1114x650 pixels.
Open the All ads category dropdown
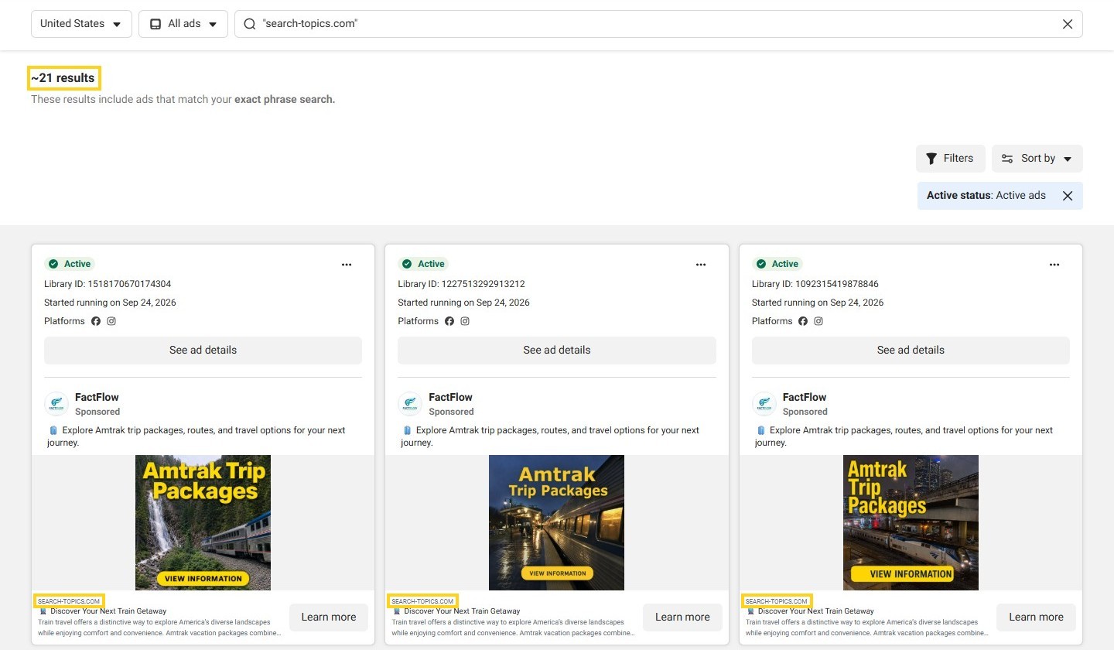coord(183,24)
